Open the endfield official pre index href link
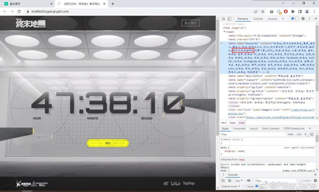Screen dimensions: 319x192 click(280, 117)
